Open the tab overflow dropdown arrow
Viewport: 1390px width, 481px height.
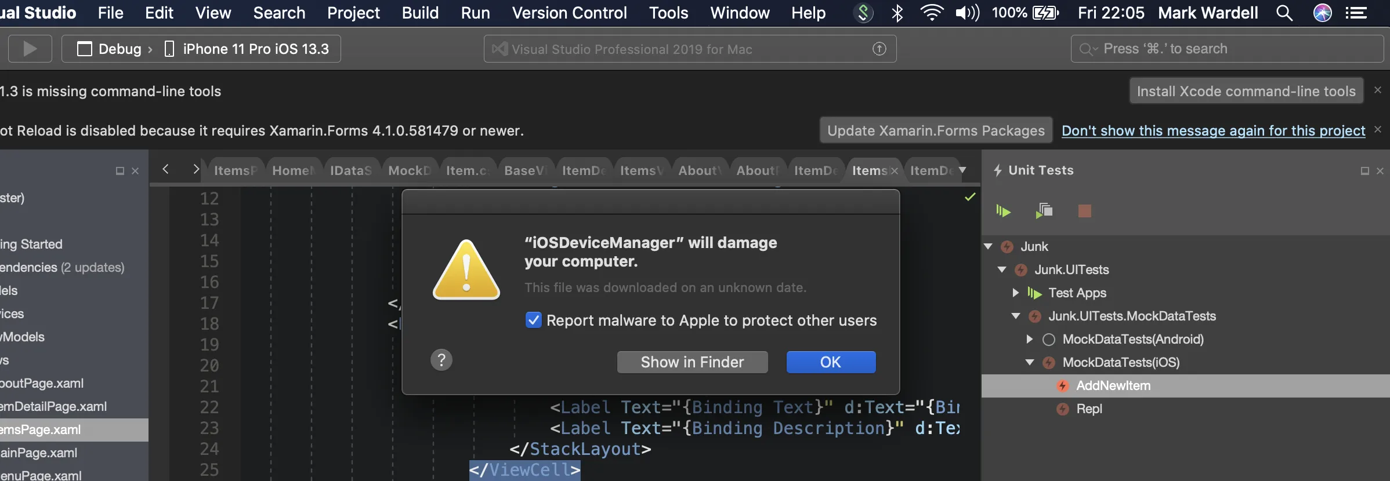tap(962, 170)
